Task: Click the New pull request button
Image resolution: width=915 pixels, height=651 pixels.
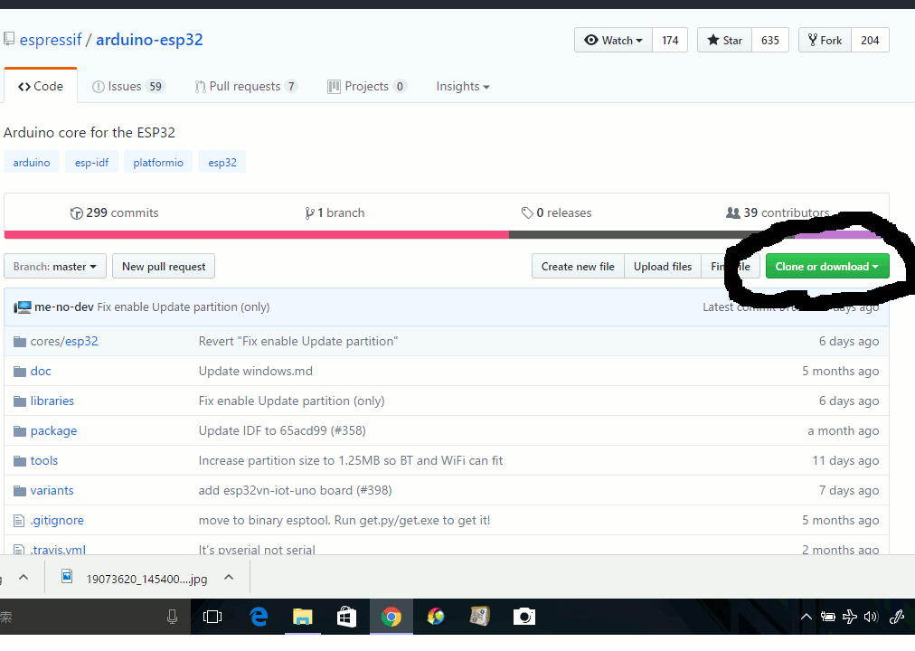Action: 164,266
